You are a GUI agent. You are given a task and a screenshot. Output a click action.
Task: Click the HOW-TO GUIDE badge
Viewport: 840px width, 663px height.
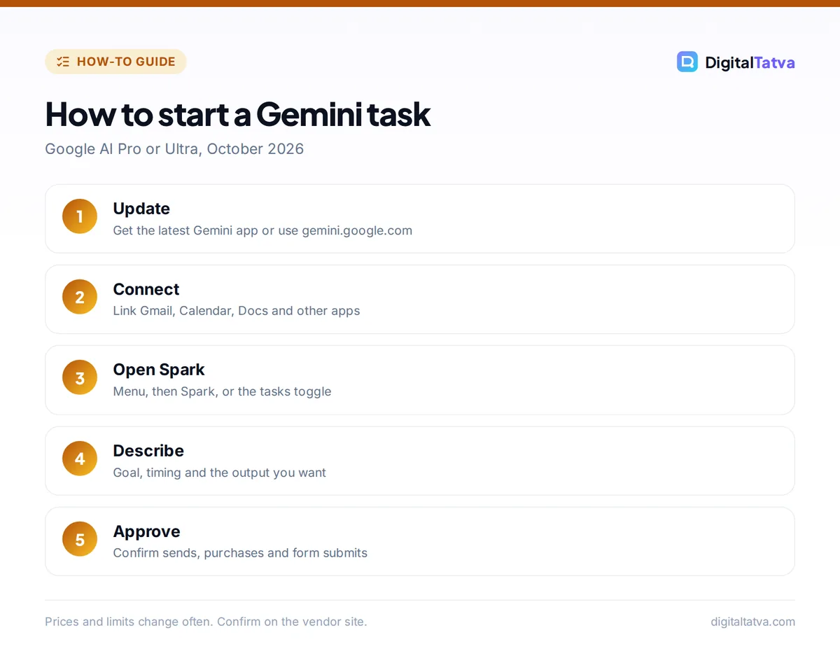coord(115,62)
